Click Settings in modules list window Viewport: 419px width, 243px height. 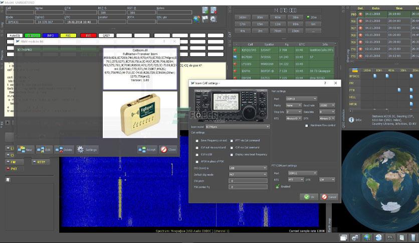point(87,150)
